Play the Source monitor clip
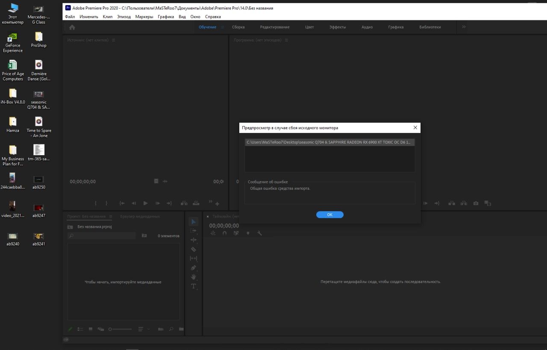547x350 pixels. point(146,203)
